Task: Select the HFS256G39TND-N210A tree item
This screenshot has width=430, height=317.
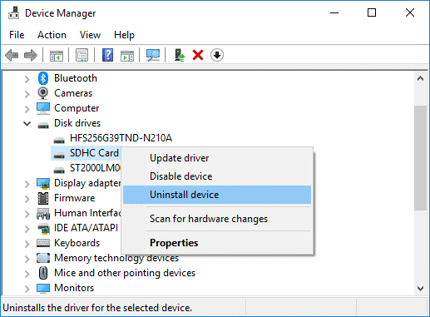Action: tap(121, 138)
